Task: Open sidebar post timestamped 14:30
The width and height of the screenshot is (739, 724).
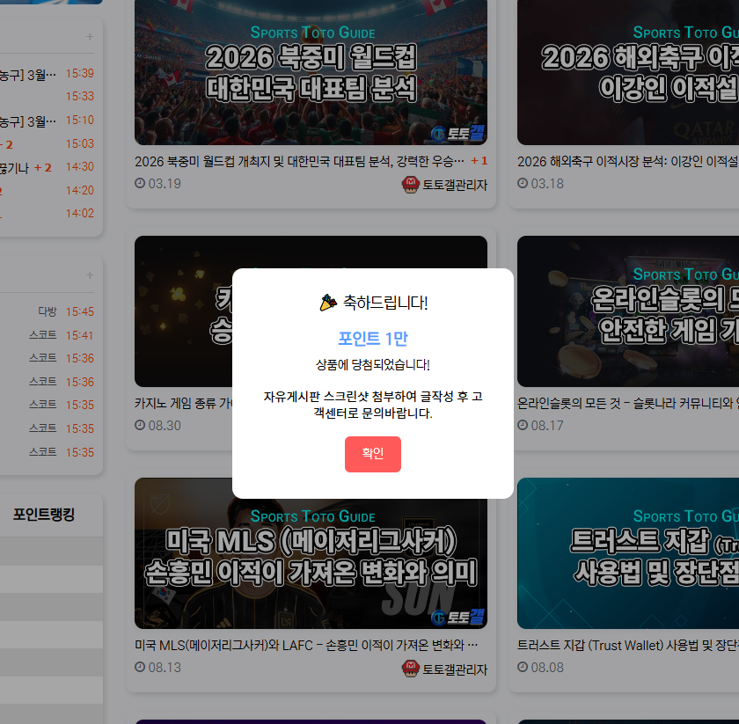Action: [x=48, y=167]
